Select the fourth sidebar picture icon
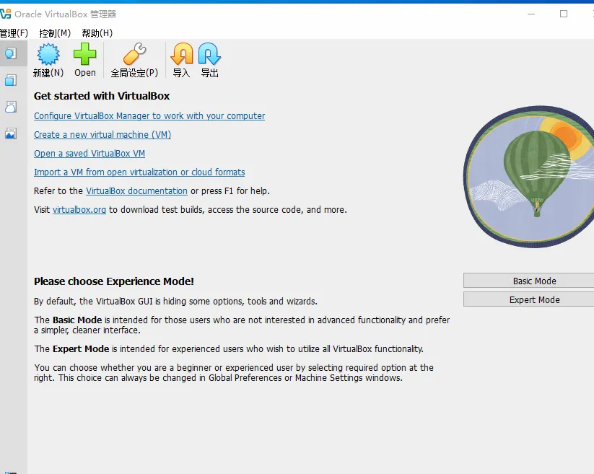594x474 pixels. point(11,133)
